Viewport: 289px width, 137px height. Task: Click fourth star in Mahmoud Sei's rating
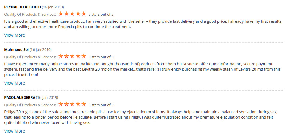[x=78, y=56]
